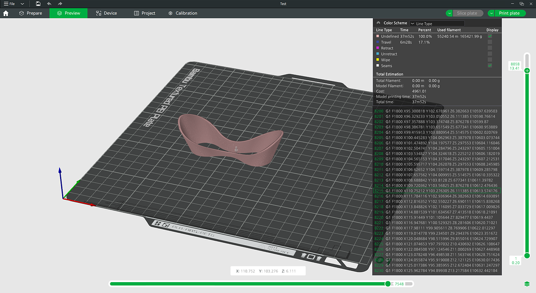Image resolution: width=536 pixels, height=293 pixels.
Task: Enable display of Travel moves
Action: 490,42
